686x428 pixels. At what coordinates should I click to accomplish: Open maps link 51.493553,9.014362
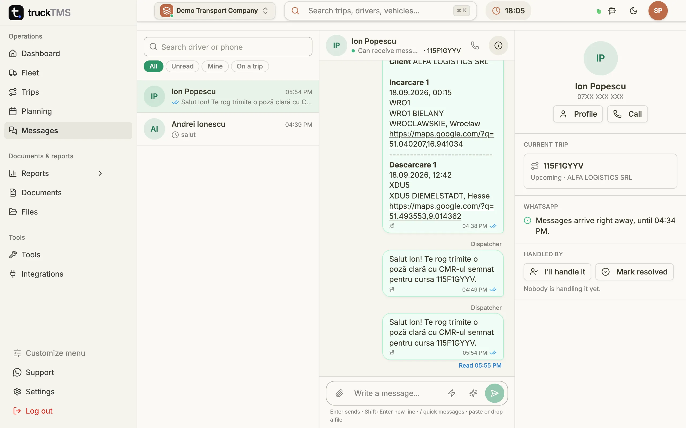pos(441,211)
